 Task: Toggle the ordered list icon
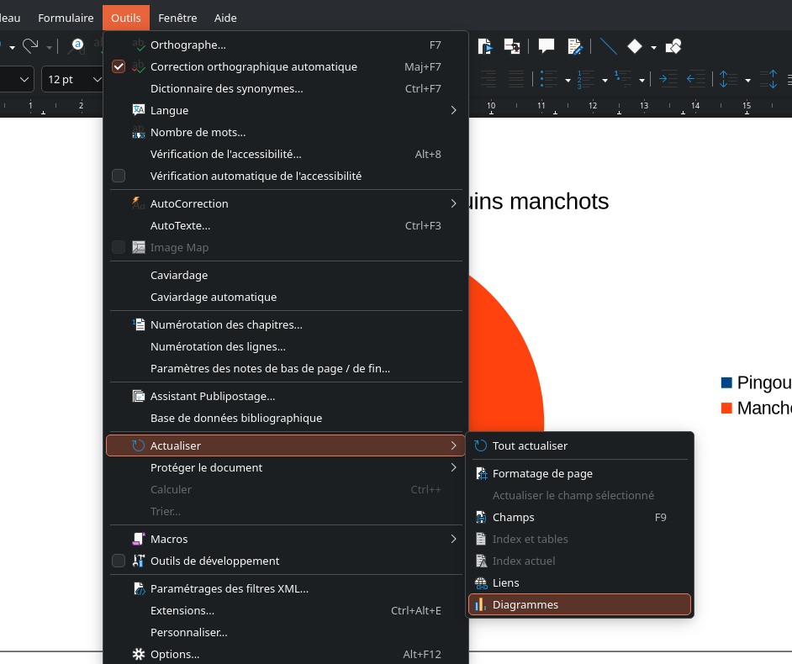tap(586, 79)
